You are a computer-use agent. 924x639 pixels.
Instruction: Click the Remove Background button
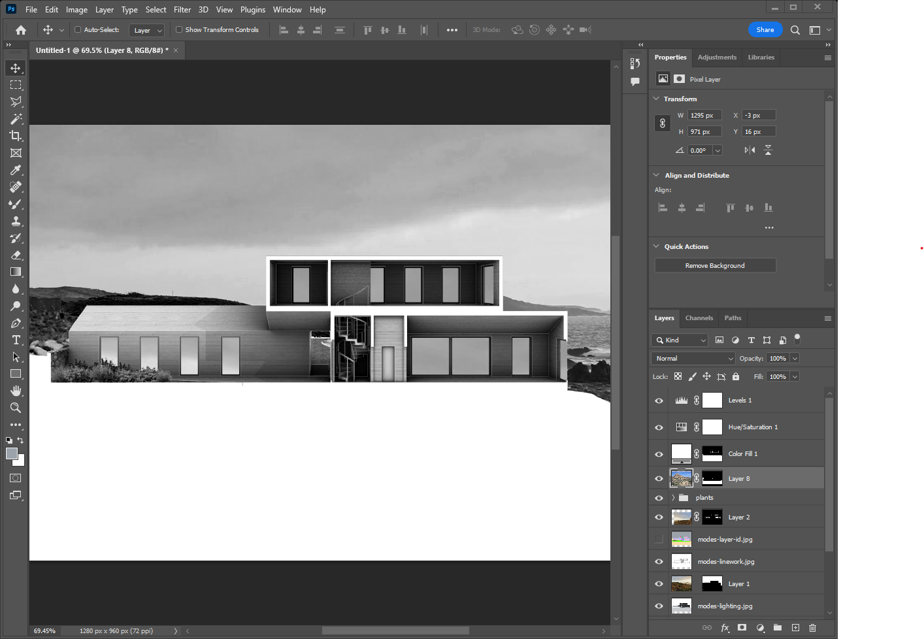715,265
